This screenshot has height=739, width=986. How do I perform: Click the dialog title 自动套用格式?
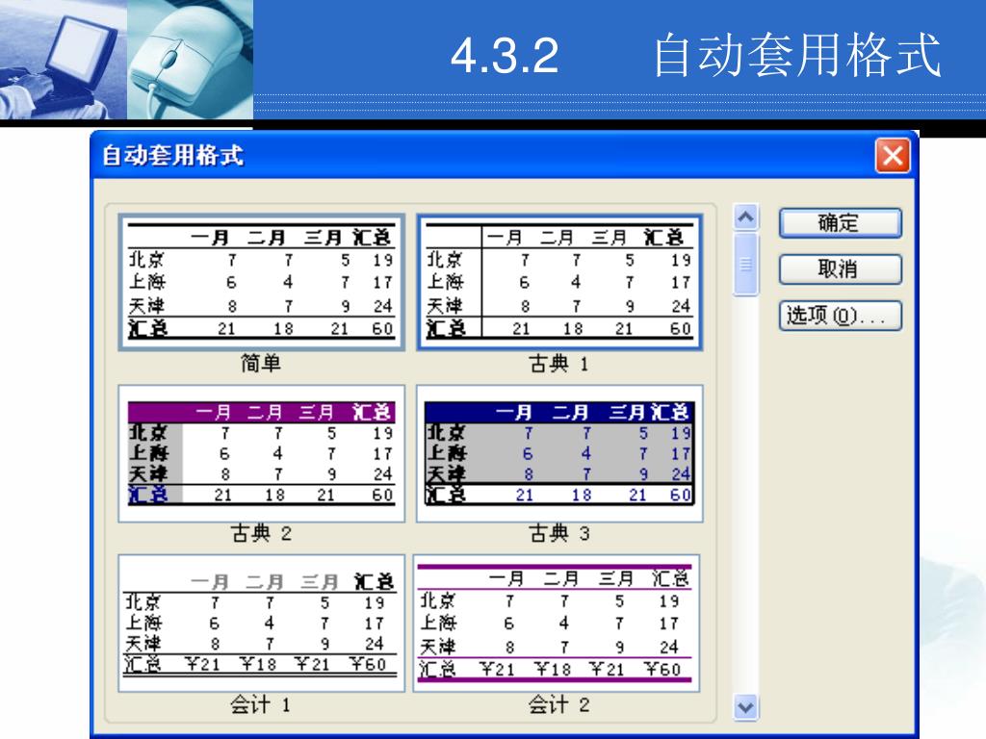[x=172, y=155]
